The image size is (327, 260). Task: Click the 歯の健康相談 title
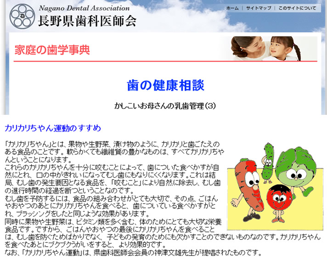tap(165, 85)
